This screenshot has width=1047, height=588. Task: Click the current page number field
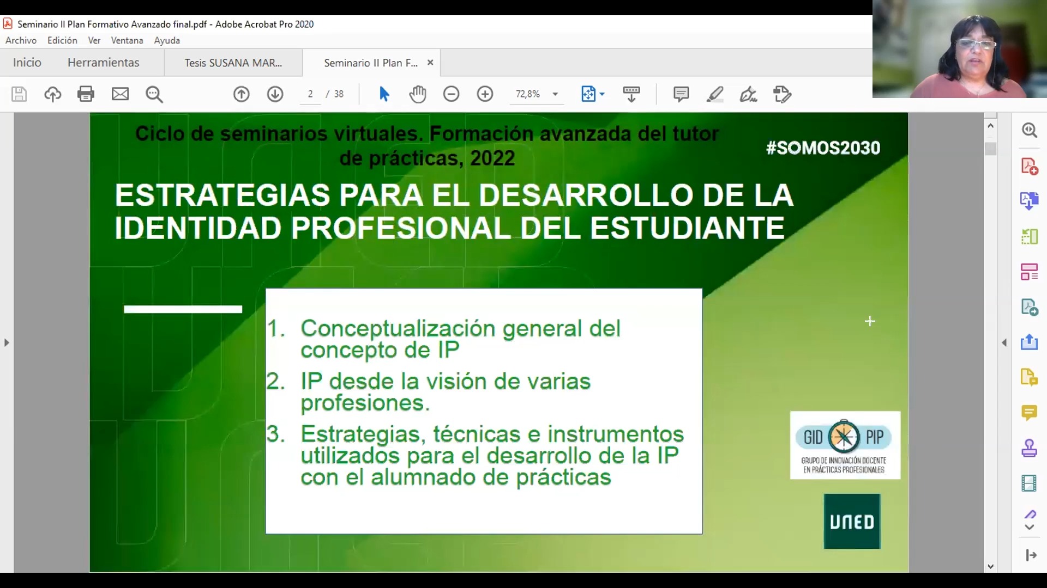click(x=310, y=94)
